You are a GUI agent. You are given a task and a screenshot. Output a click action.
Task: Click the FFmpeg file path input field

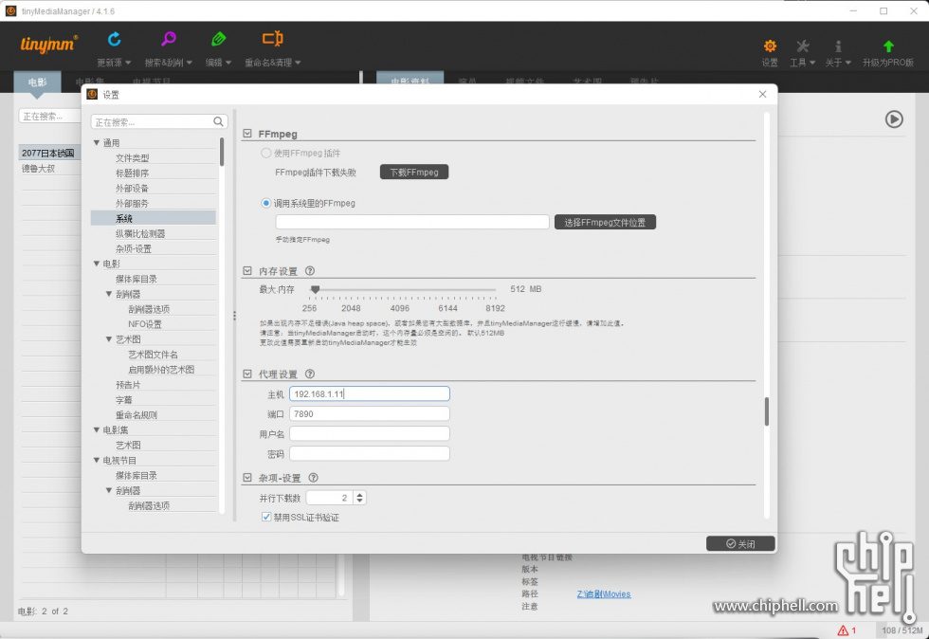[412, 222]
